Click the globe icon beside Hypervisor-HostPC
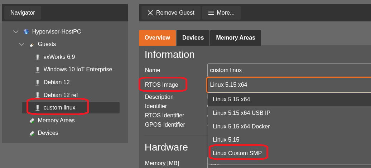Image resolution: width=371 pixels, height=168 pixels. click(x=26, y=32)
